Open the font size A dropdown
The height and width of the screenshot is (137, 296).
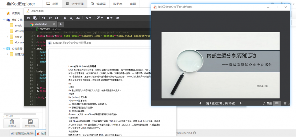pyautogui.click(x=88, y=18)
